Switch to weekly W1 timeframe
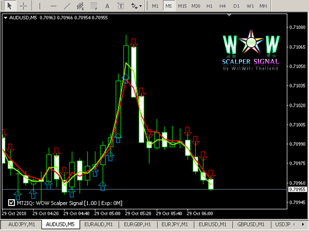 pos(250,6)
